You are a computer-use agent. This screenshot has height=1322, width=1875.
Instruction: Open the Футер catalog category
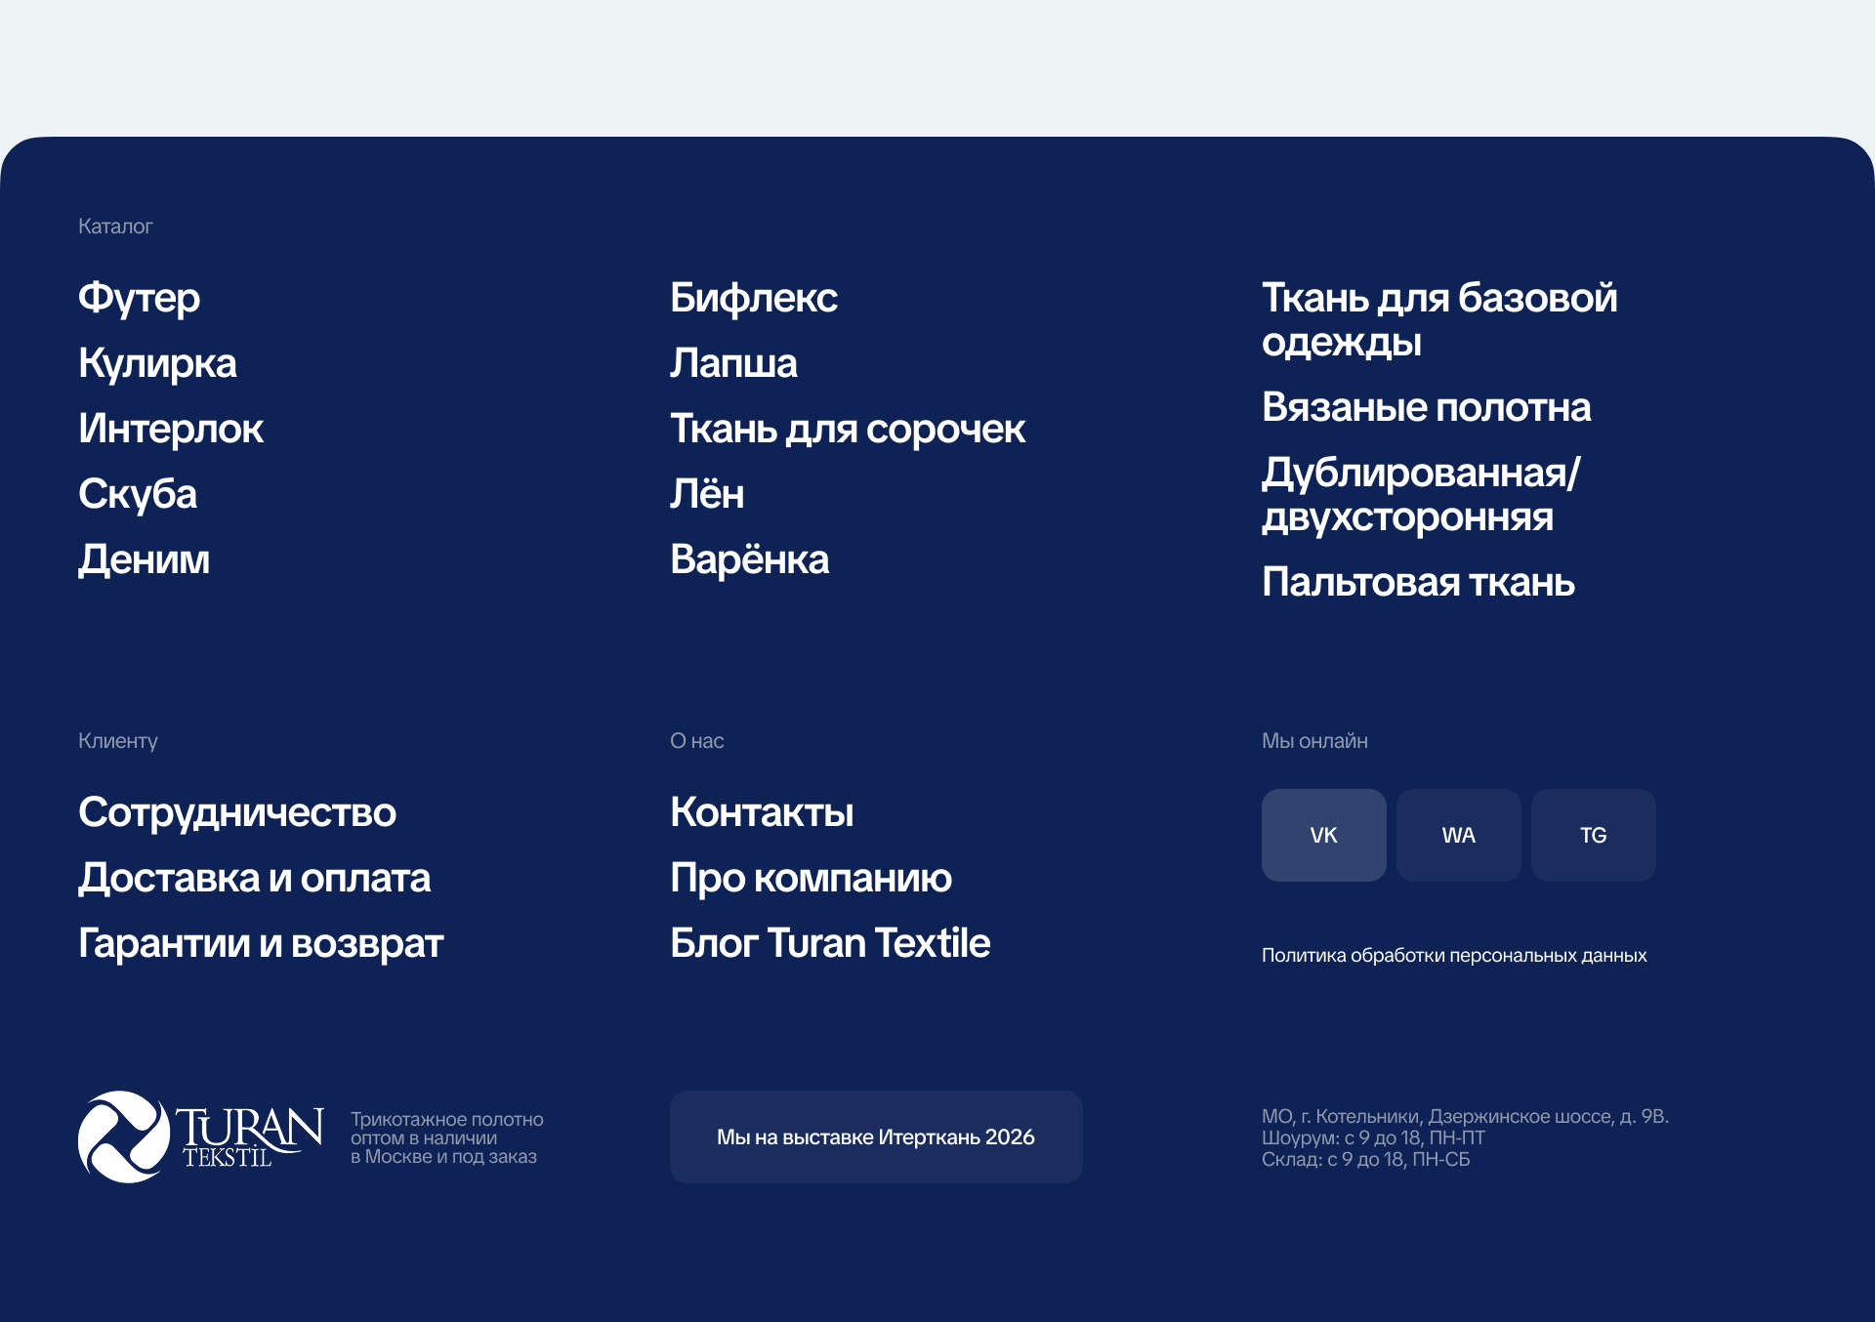point(139,298)
